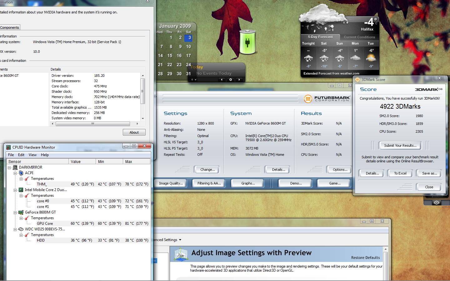Jump to today in calendar events gadget

pyautogui.click(x=231, y=80)
